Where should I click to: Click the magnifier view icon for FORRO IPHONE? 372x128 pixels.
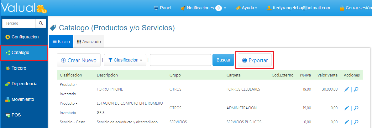point(356,90)
